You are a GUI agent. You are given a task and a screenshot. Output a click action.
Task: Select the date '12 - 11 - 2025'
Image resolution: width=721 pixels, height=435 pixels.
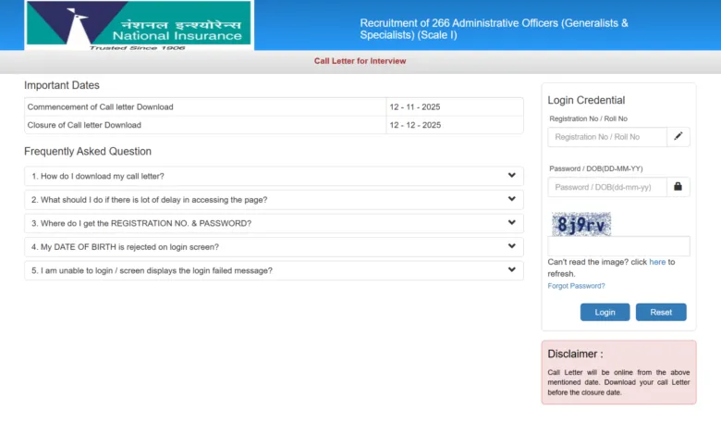click(415, 107)
